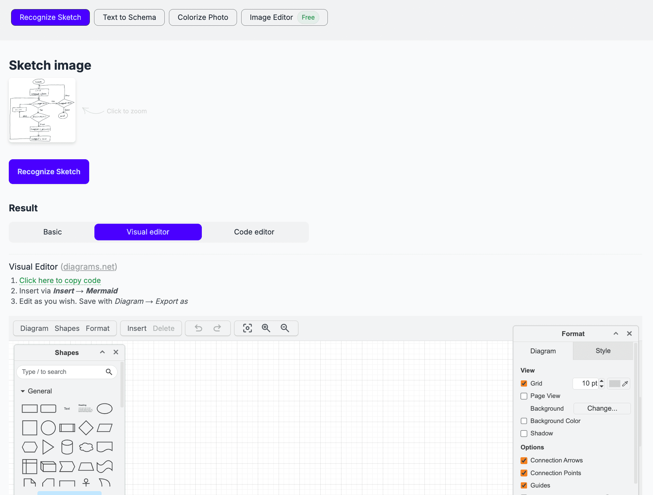Collapse the Shapes panel with its chevron

tap(102, 352)
